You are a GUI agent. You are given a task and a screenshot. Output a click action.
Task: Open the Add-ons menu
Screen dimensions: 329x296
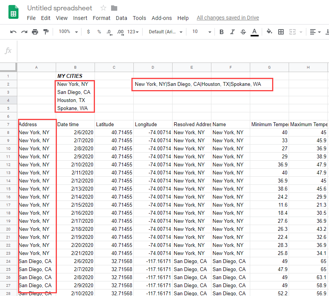(161, 18)
